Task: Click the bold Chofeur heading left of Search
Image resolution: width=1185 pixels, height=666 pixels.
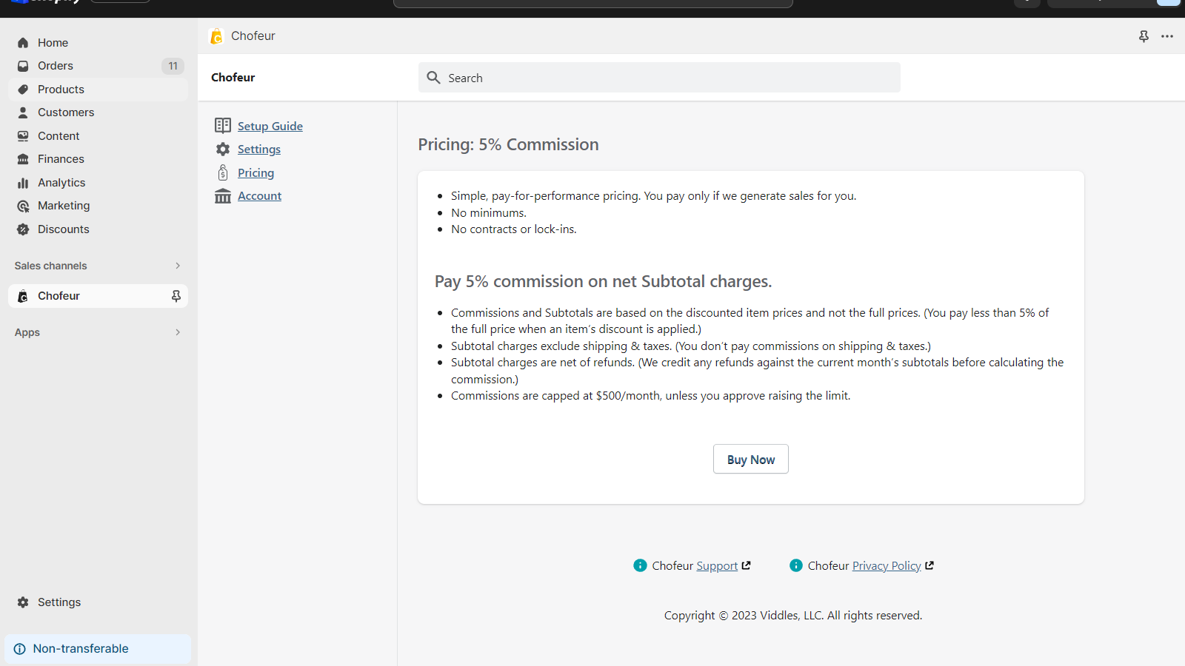Action: [x=233, y=78]
